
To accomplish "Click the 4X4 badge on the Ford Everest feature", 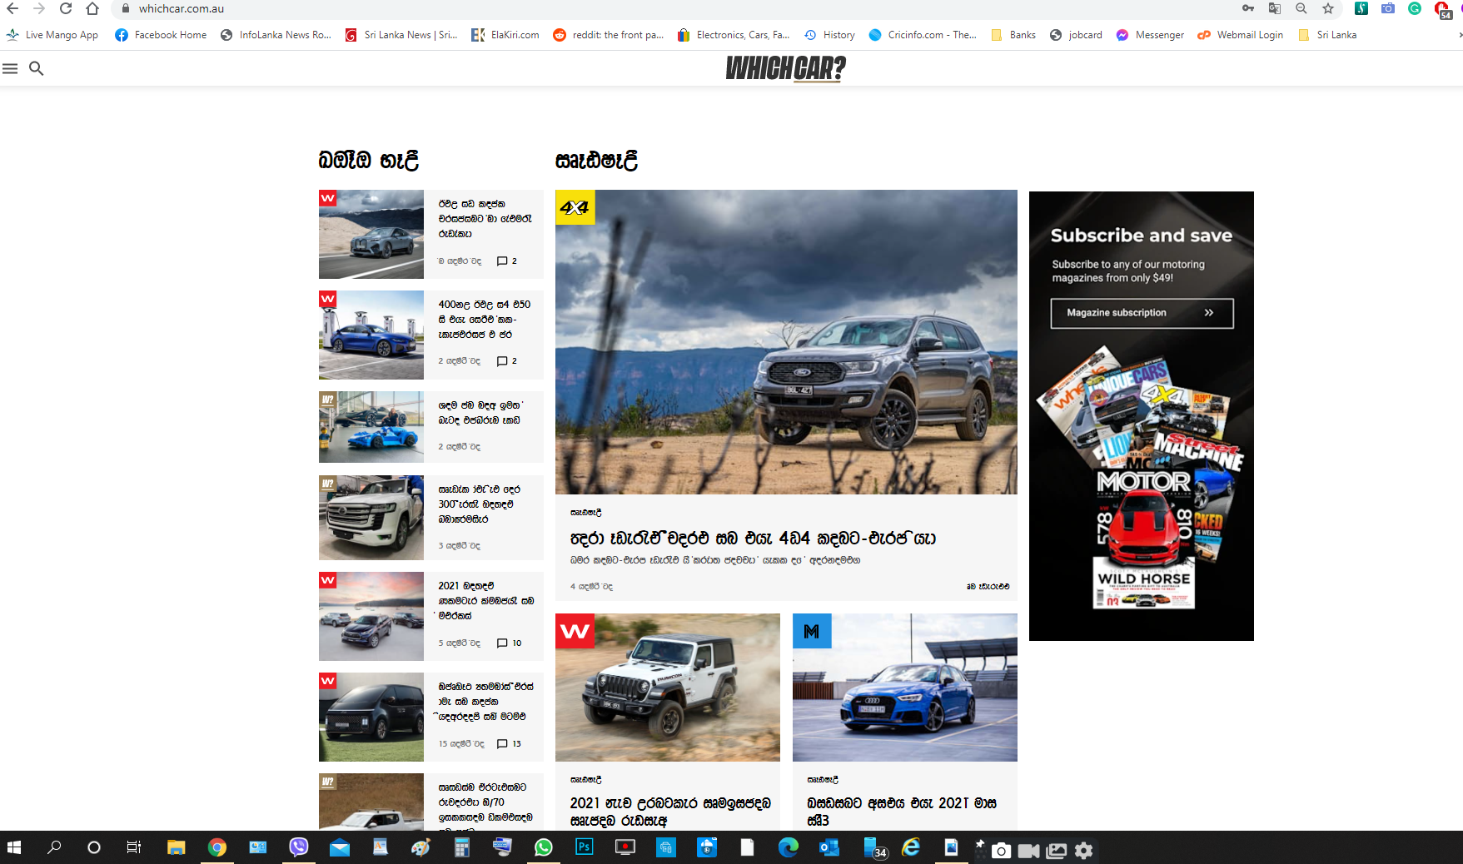I will (x=575, y=207).
